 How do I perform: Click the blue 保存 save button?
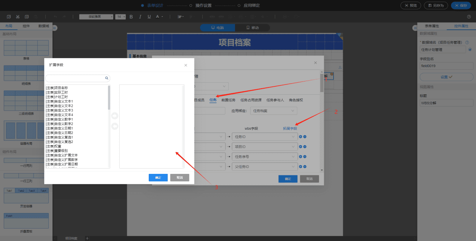[x=461, y=5]
